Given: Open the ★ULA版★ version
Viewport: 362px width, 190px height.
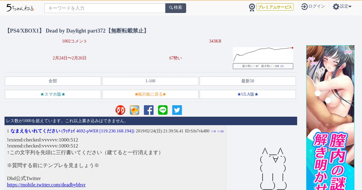Looking at the screenshot, I should click(248, 94).
